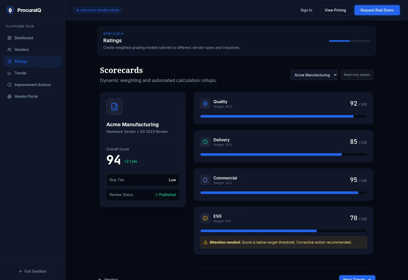Click the Attention needed warning banner

tap(284, 242)
